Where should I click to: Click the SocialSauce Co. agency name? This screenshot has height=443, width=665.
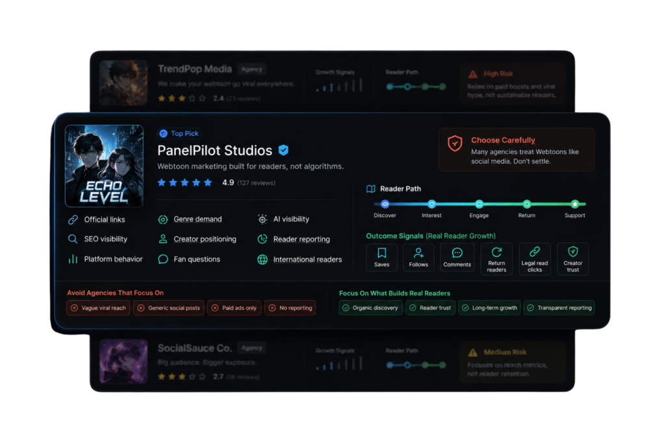[195, 348]
